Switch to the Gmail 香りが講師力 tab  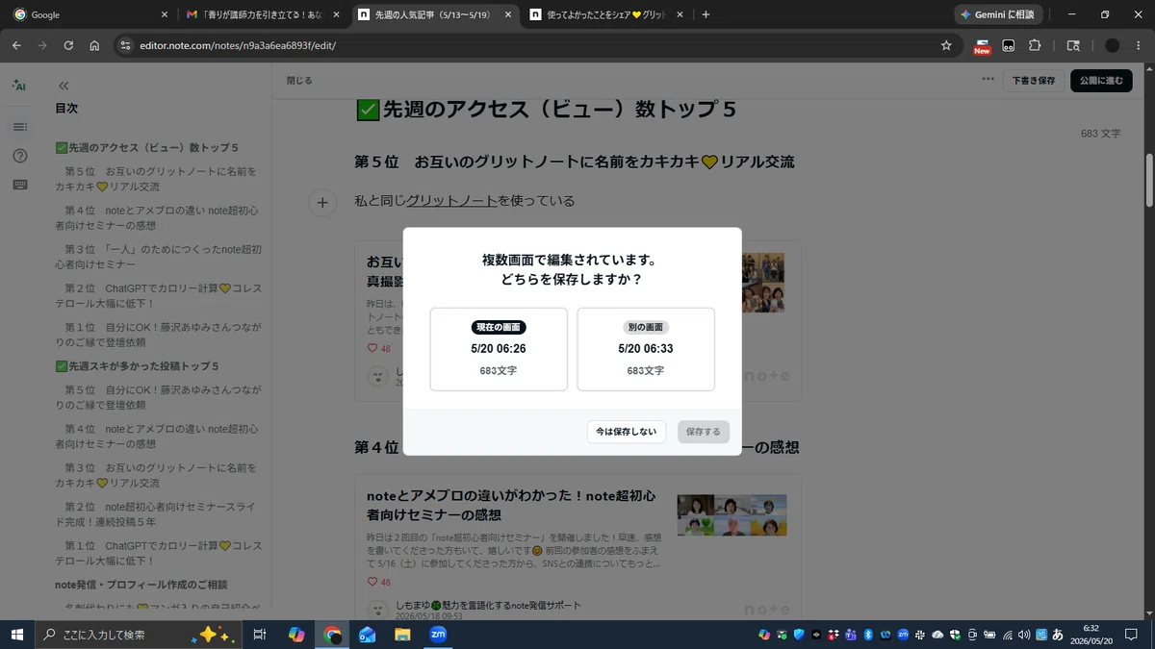coord(263,14)
